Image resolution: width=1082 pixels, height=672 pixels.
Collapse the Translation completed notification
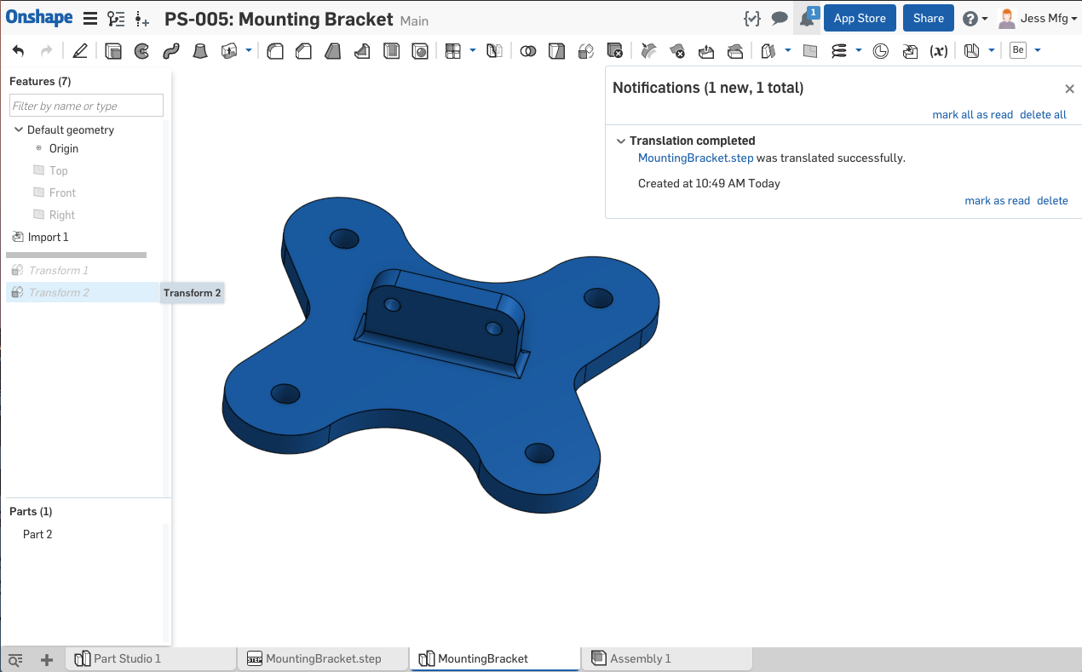coord(620,141)
